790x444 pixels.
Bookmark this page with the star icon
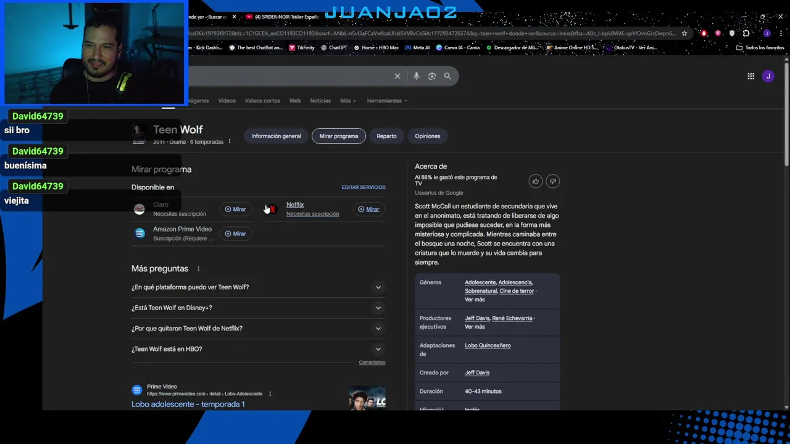(x=684, y=33)
